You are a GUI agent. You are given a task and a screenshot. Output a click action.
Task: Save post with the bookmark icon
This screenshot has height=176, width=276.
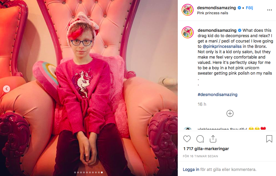pos(269,139)
